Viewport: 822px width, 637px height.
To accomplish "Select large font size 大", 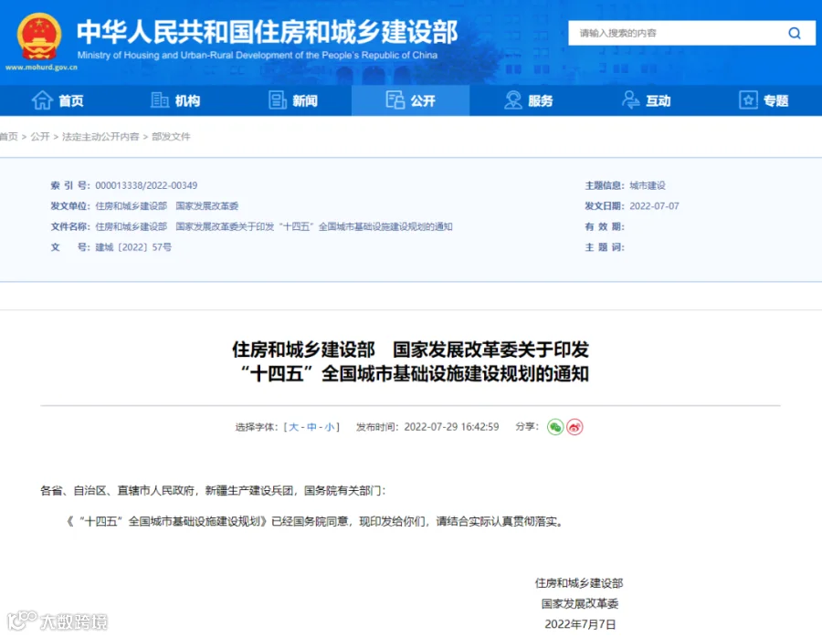I will tap(293, 427).
